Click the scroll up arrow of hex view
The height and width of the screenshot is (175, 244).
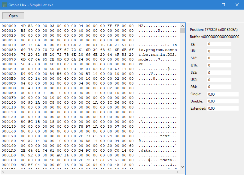coord(183,26)
